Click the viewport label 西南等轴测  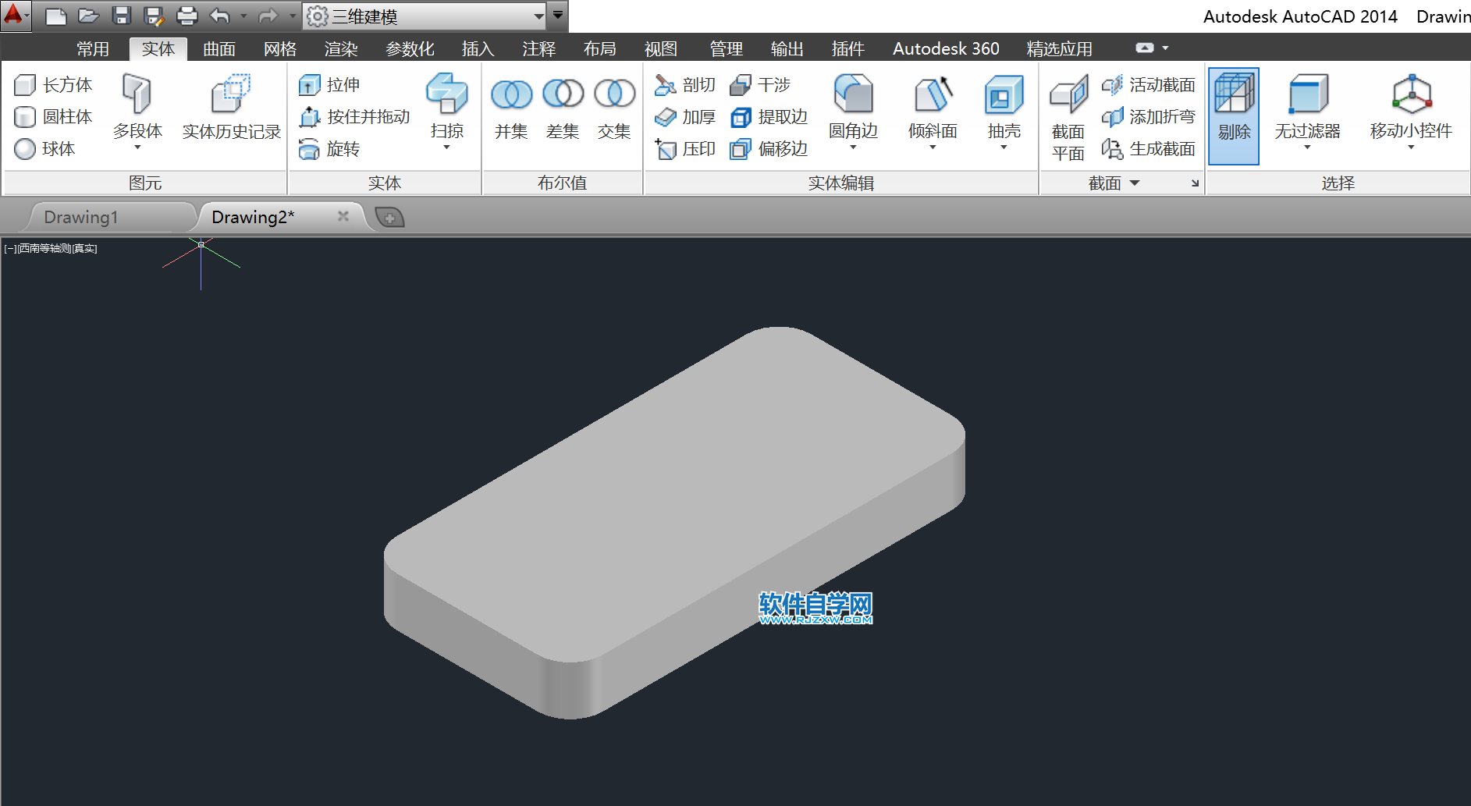(44, 248)
